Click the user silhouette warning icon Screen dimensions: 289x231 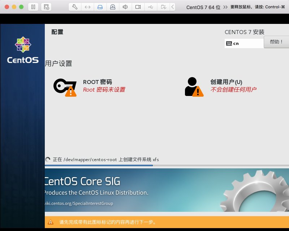[x=194, y=87]
